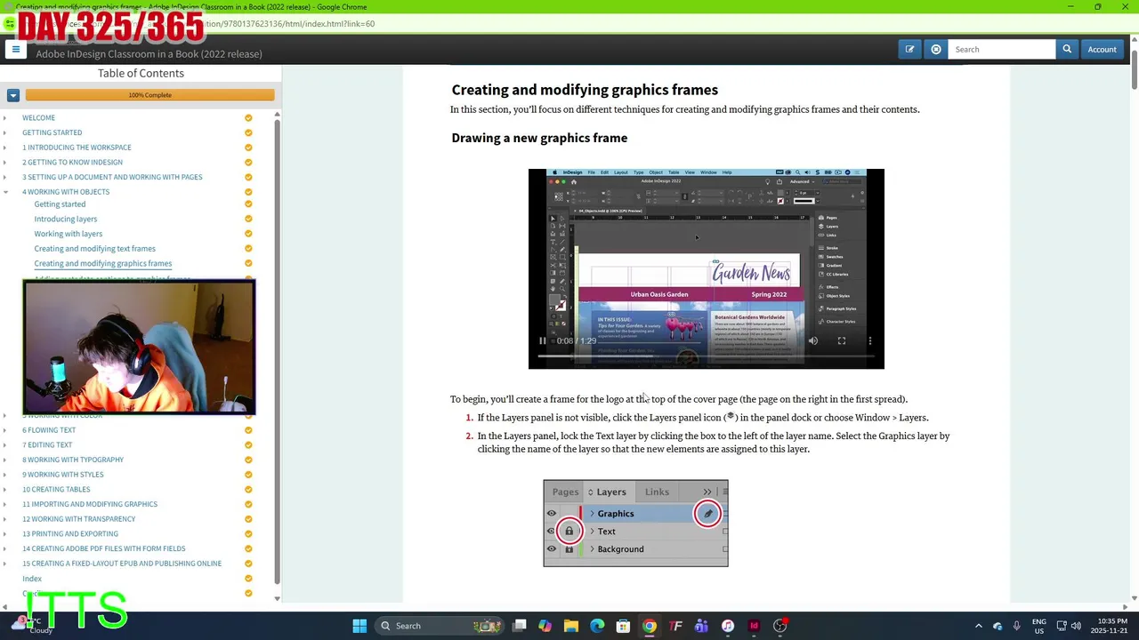Open 15 Creating a Fixed-Layout EPUB chapter

tap(122, 564)
